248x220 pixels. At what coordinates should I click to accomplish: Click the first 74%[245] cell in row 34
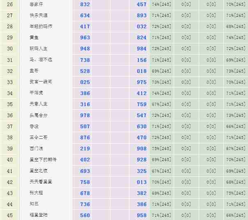(x=161, y=93)
